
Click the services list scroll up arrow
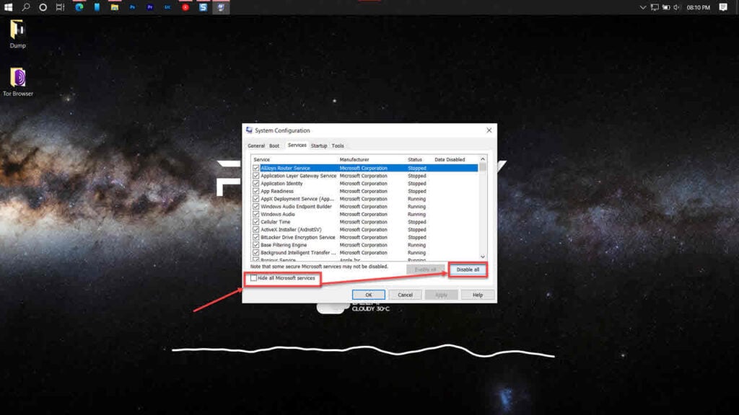coord(483,159)
